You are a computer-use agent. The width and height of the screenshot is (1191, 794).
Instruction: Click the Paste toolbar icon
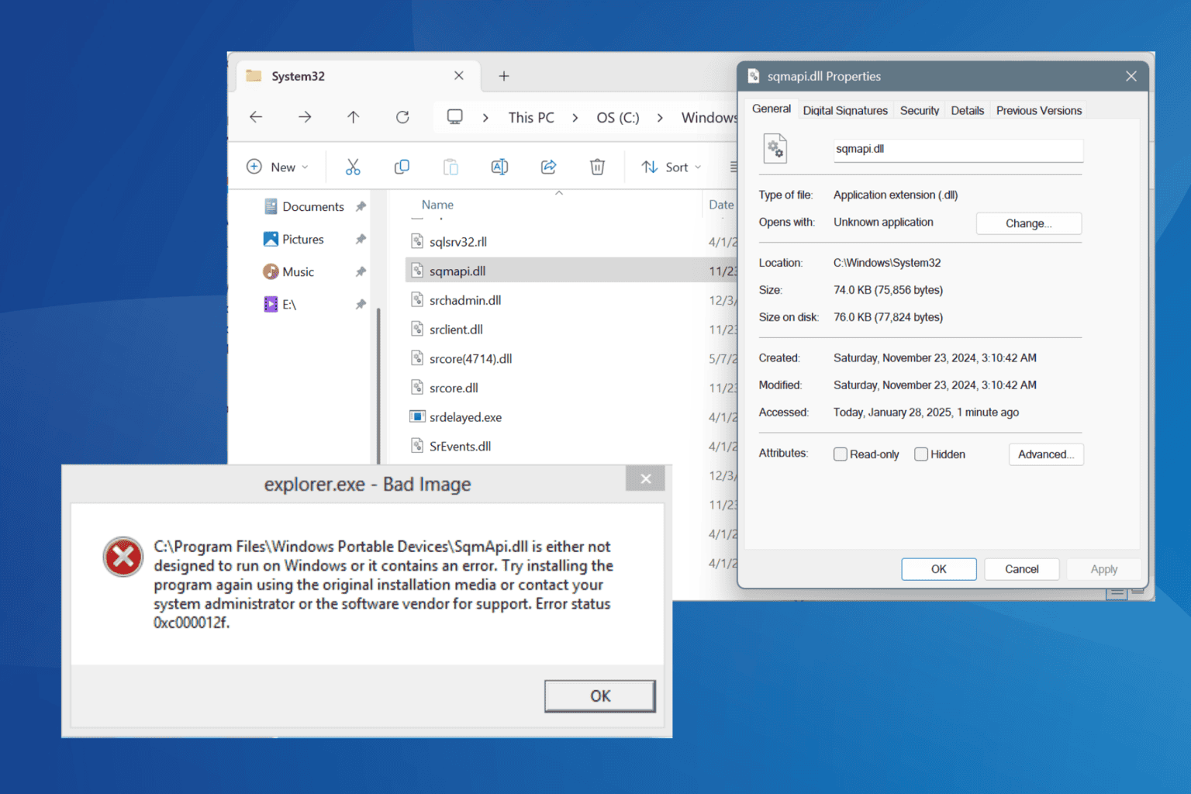click(451, 167)
